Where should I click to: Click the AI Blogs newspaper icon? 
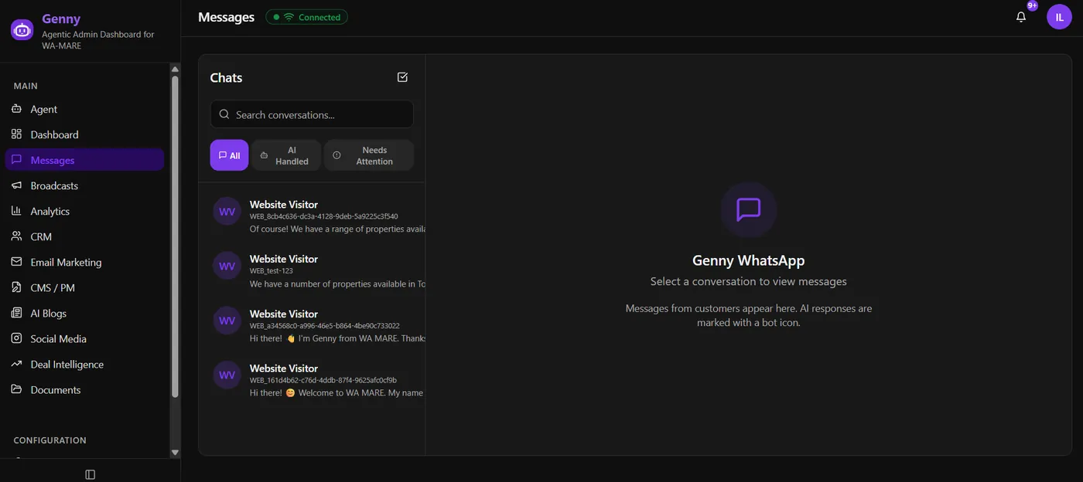click(16, 313)
